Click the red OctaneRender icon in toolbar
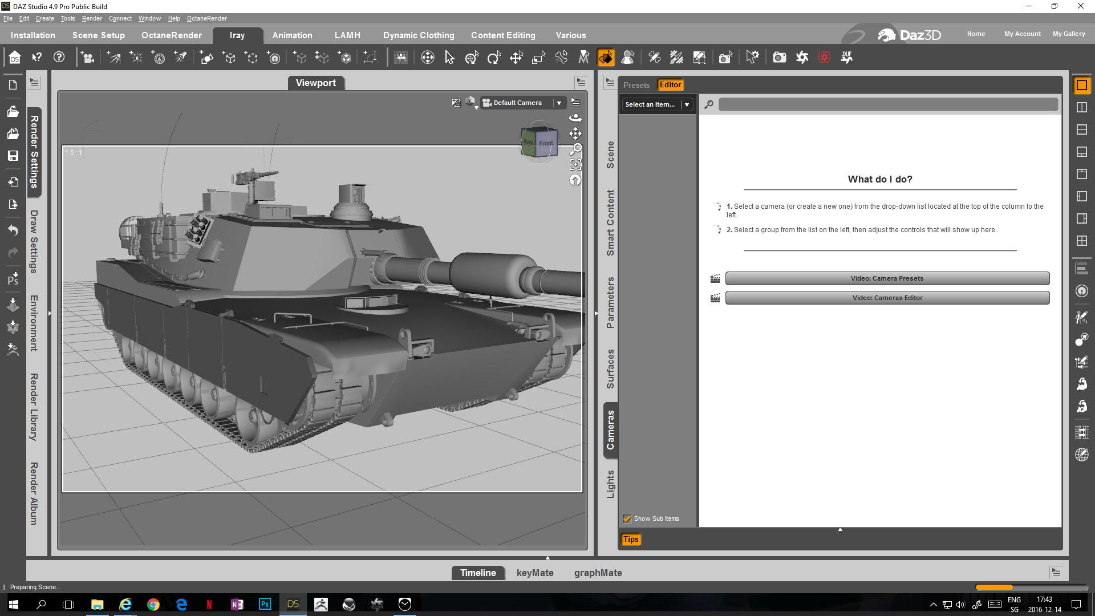Screen dimensions: 1095x616 [824, 58]
